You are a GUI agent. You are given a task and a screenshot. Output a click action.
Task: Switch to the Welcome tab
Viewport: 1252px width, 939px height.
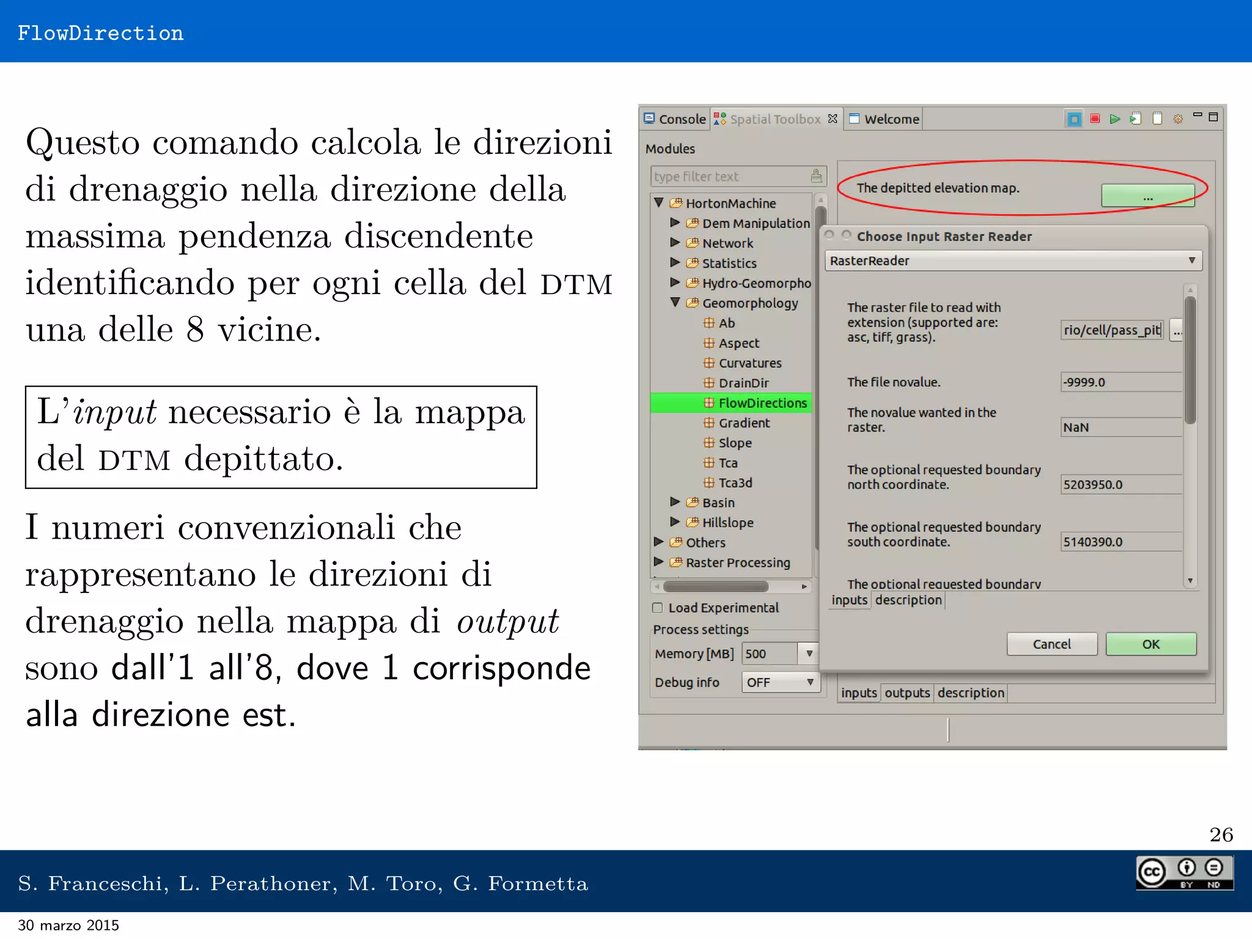coord(884,119)
